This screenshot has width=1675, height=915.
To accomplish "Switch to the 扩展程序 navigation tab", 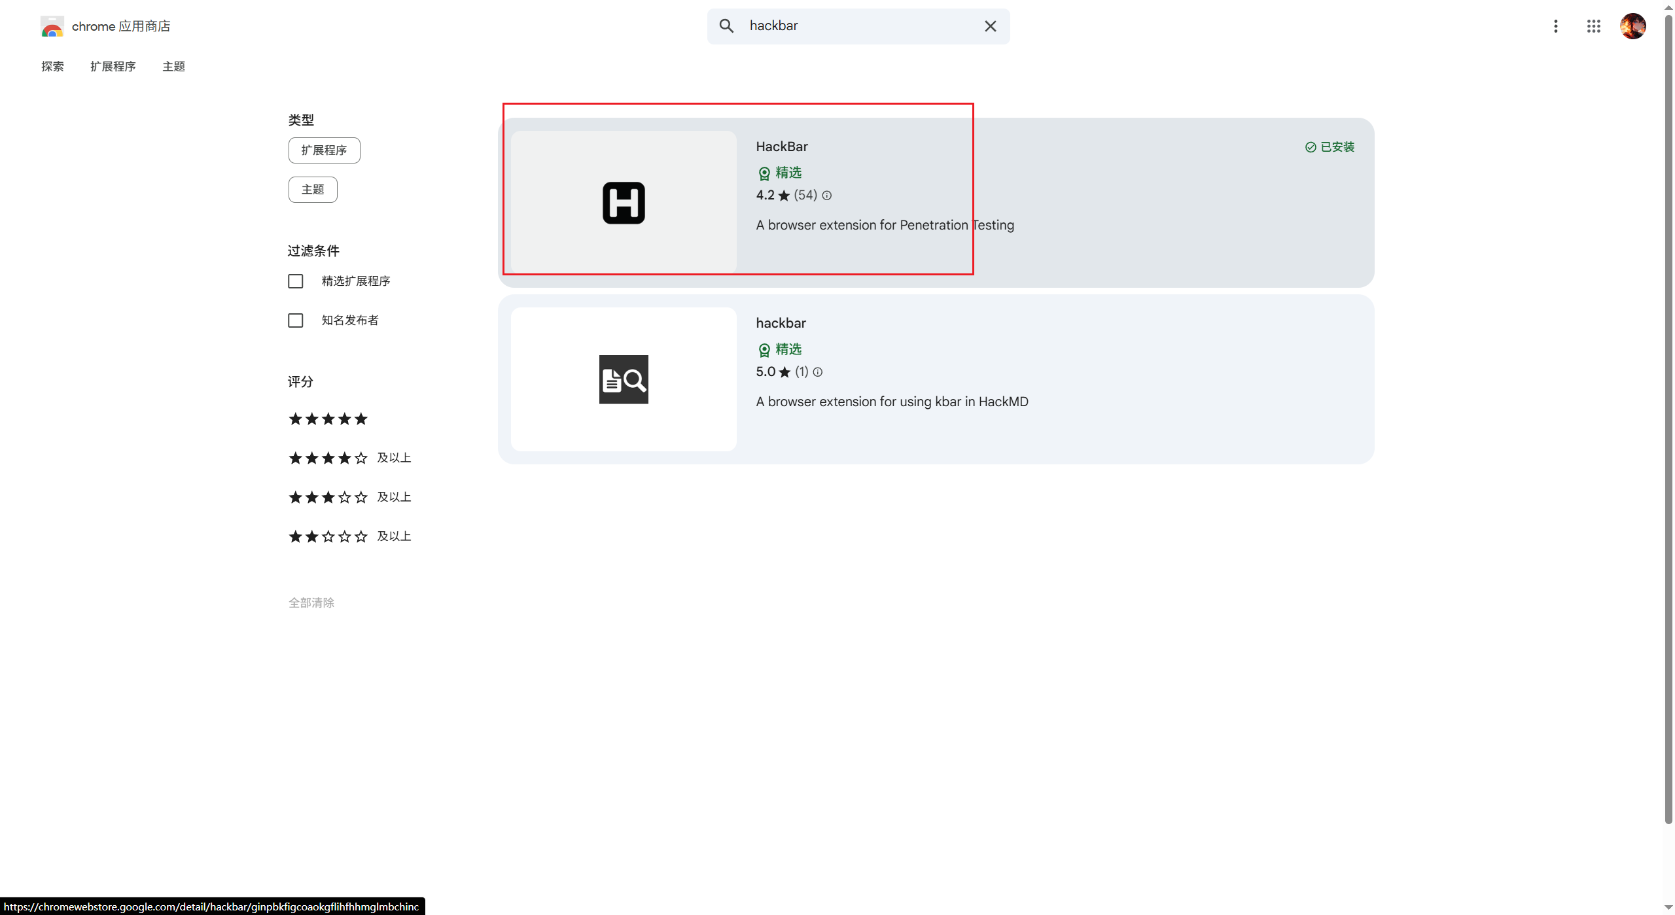I will click(x=113, y=67).
